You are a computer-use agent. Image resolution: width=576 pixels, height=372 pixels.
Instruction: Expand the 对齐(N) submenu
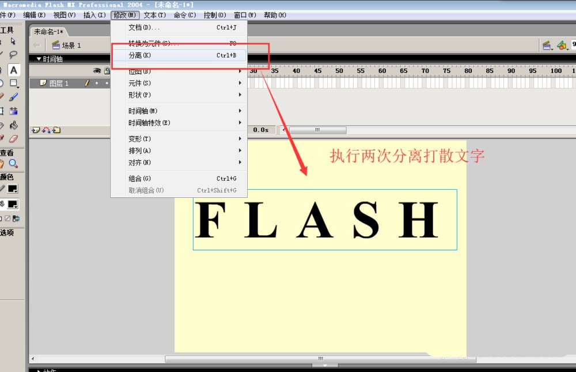pos(179,163)
